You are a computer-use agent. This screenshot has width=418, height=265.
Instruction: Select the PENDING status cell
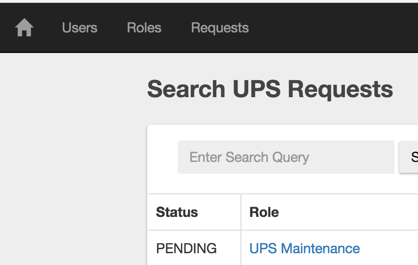coord(186,248)
